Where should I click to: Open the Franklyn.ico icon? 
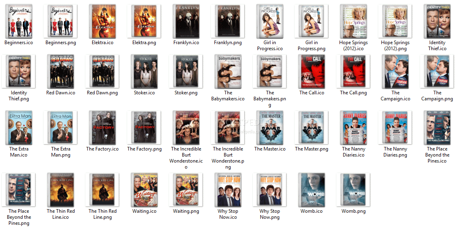pos(186,21)
